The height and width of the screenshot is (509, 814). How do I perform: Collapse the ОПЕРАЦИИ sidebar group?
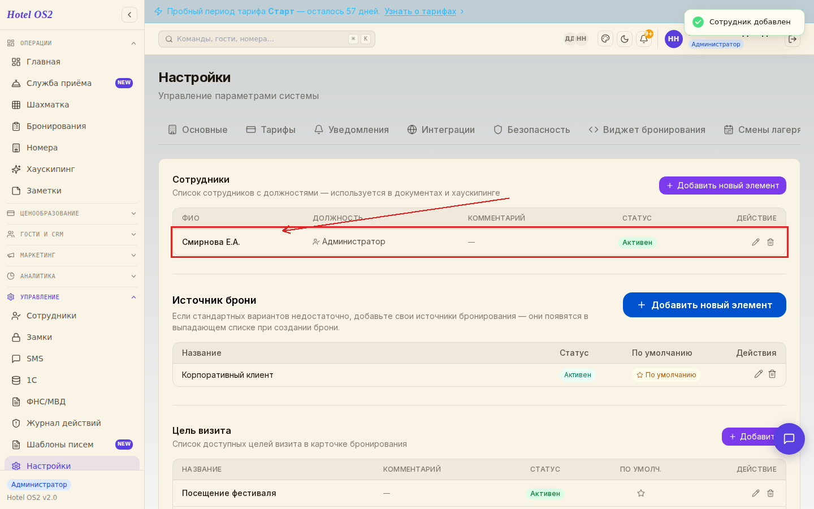point(72,43)
